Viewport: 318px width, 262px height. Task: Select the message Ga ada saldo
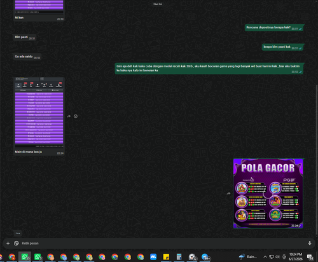click(27, 57)
